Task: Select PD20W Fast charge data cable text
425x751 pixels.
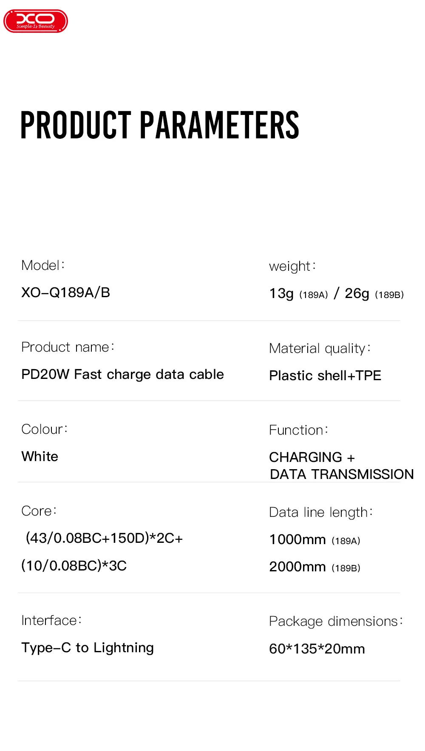Action: (x=122, y=374)
